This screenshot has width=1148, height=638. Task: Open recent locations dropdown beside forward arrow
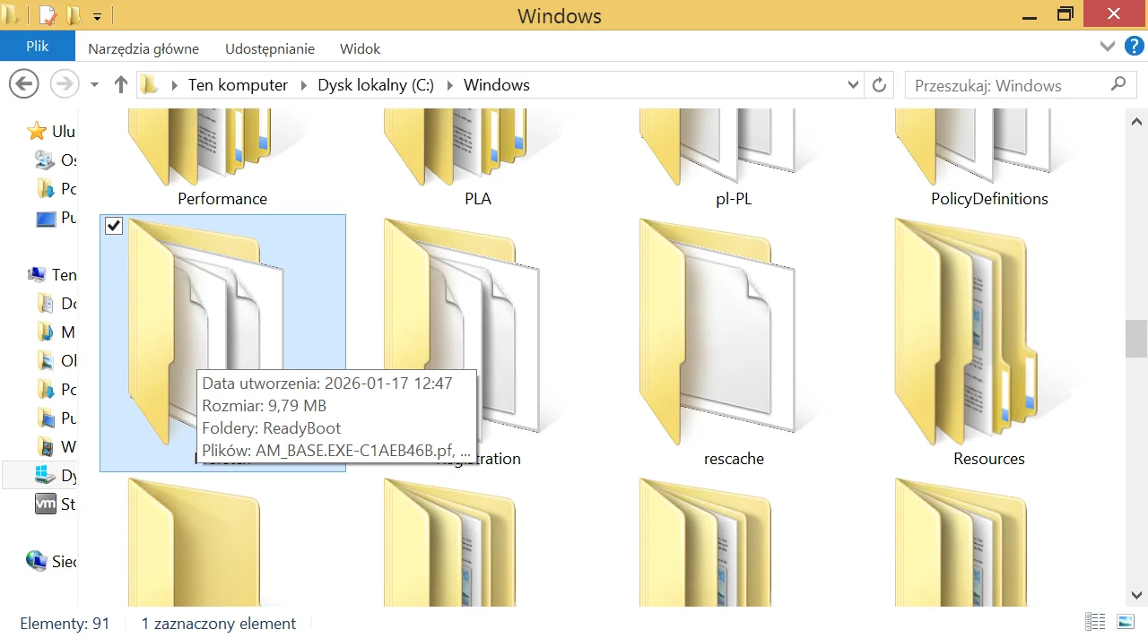point(94,85)
